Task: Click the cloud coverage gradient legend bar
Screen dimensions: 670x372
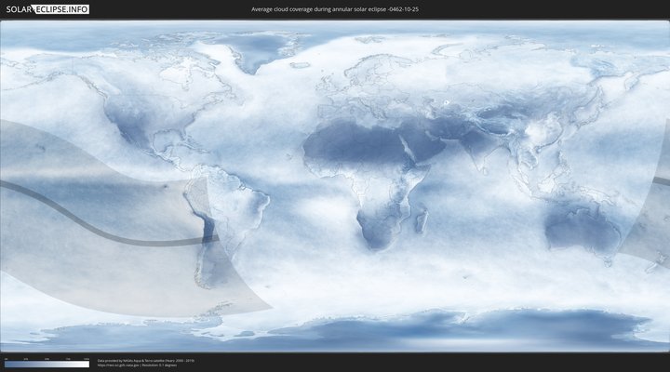Action: [47, 365]
